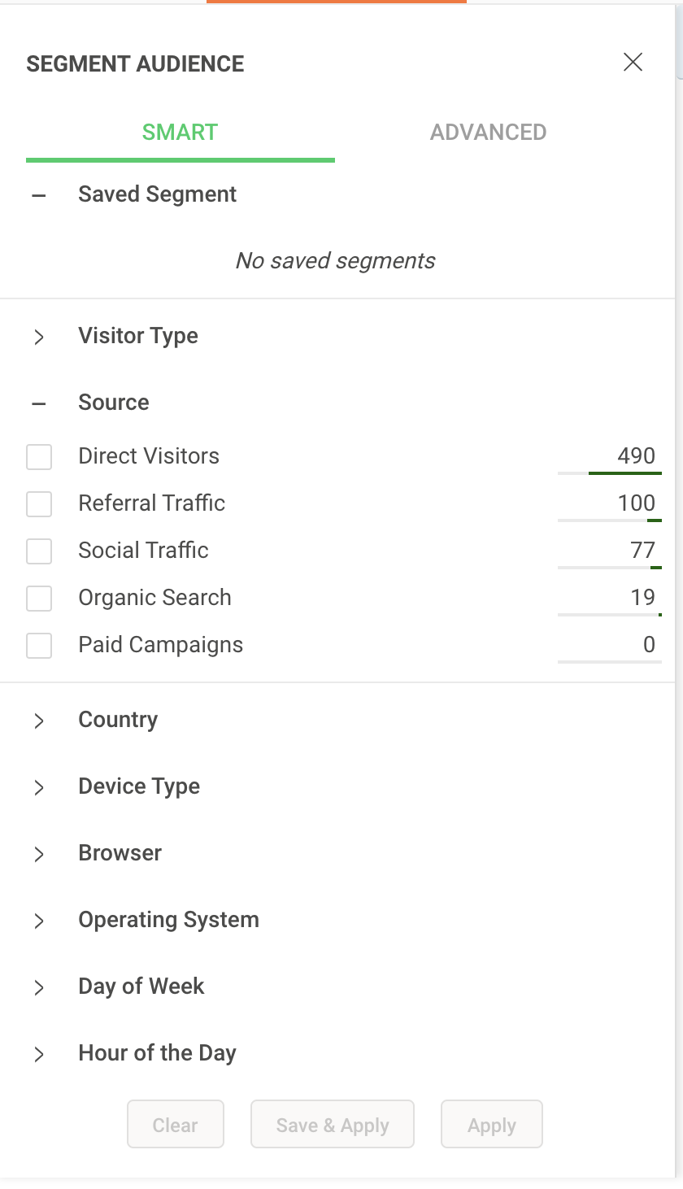Click the Clear button
Screen dimensions: 683x1189
tap(175, 1125)
